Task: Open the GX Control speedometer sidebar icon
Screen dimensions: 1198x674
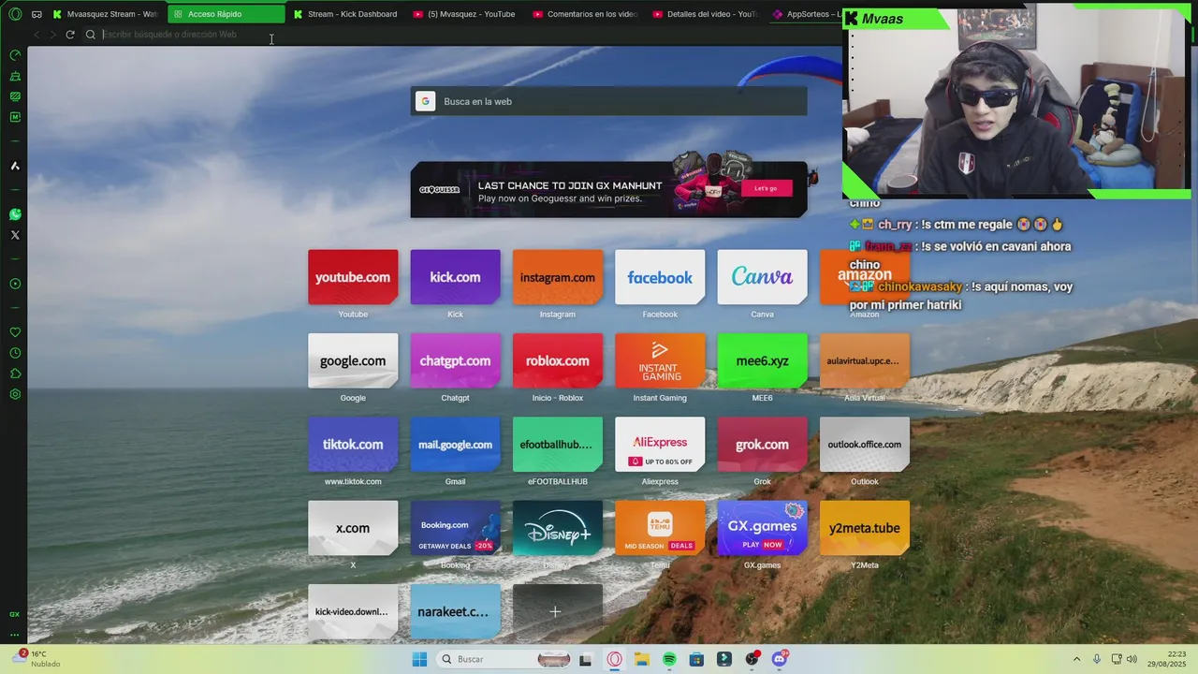Action: 15,55
